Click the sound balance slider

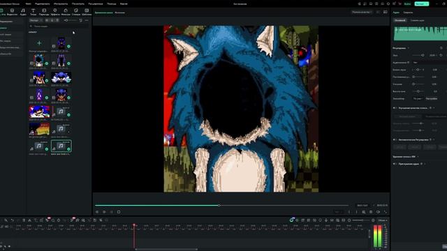click(x=418, y=70)
